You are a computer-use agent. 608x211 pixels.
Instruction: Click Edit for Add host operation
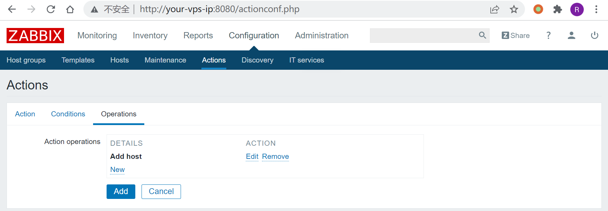point(252,156)
